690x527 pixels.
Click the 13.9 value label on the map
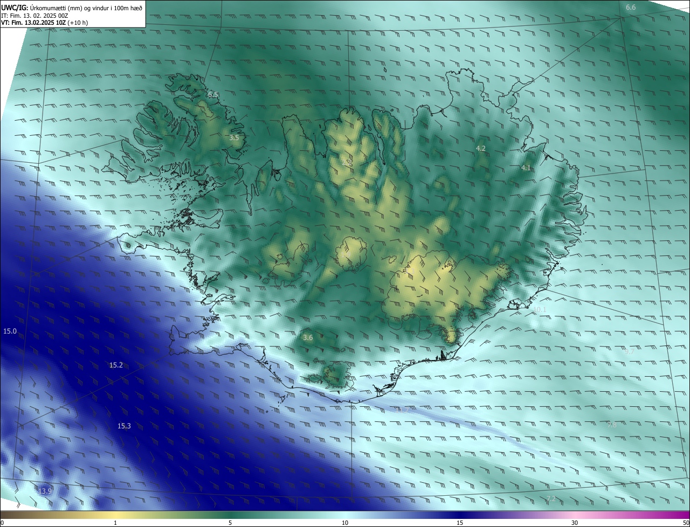(45, 491)
